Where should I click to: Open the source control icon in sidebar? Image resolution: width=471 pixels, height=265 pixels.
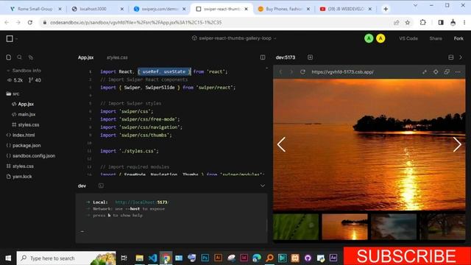point(31,57)
